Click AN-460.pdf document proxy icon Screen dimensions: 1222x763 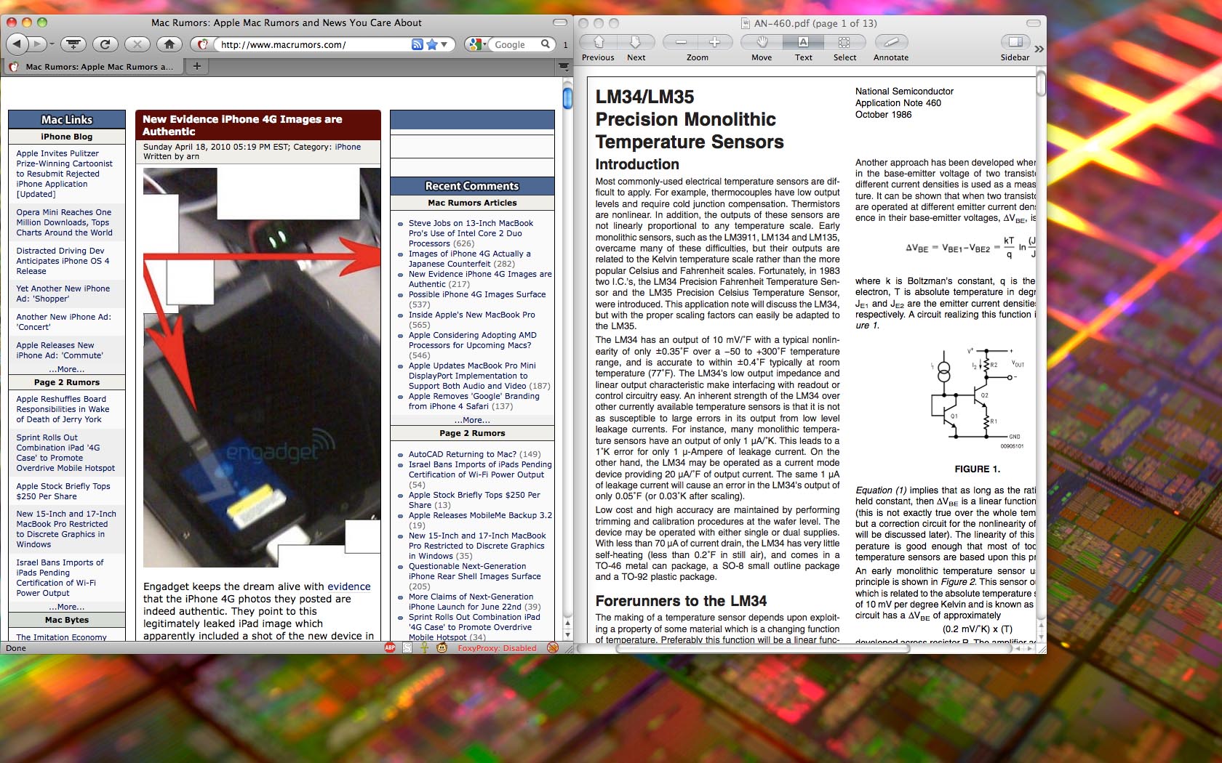(746, 23)
